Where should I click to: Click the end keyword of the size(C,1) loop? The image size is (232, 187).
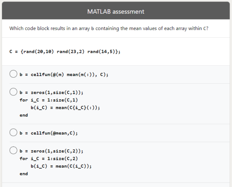point(24,115)
